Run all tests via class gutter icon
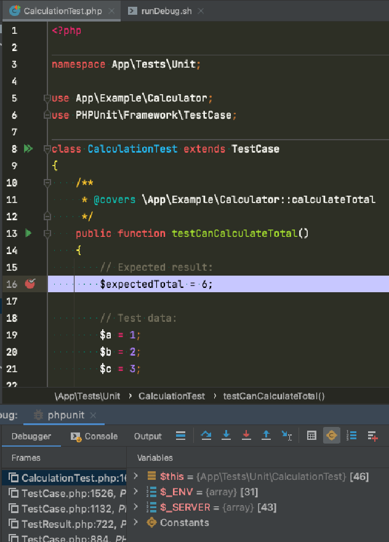389x542 pixels. tap(28, 149)
